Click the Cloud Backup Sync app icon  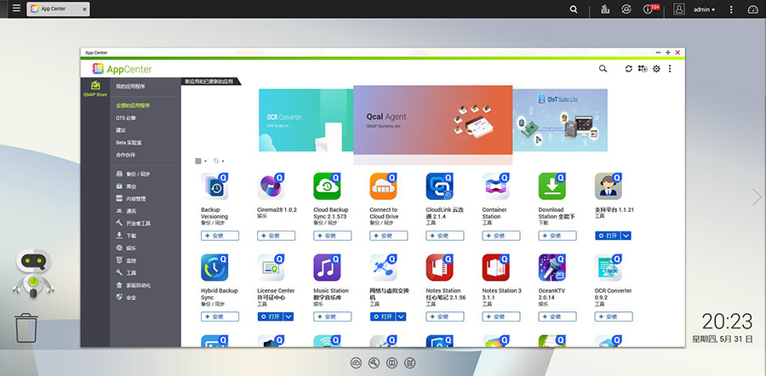tap(327, 186)
